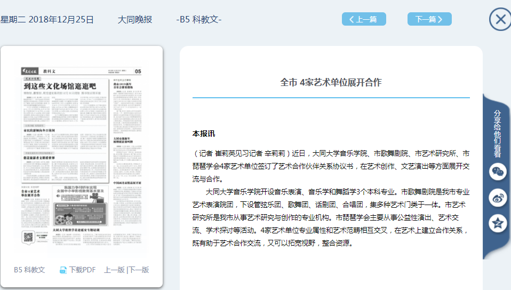Click the 本报讯 bold label
Screen dimensions: 511x290
(204, 134)
